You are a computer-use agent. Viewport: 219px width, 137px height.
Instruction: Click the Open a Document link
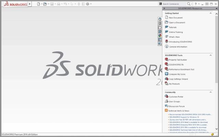(x=177, y=23)
